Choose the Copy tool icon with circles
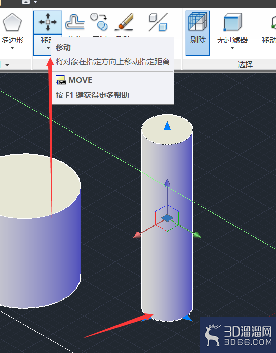 (99, 22)
